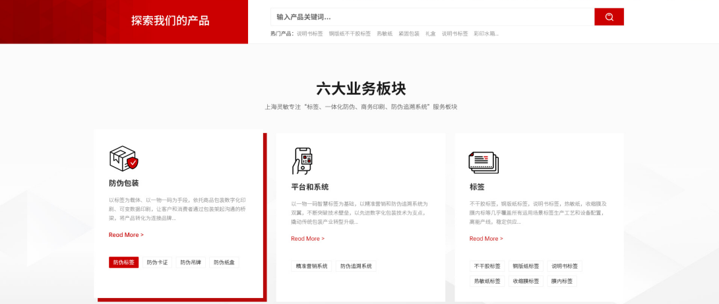Screen dimensions: 719x304
Task: Click Read More under 防伪包装
Action: click(x=126, y=235)
